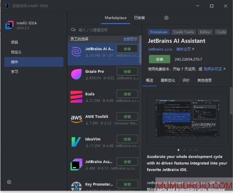This screenshot has height=193, width=233.
Task: Open the 概览 tab
Action: point(150,81)
